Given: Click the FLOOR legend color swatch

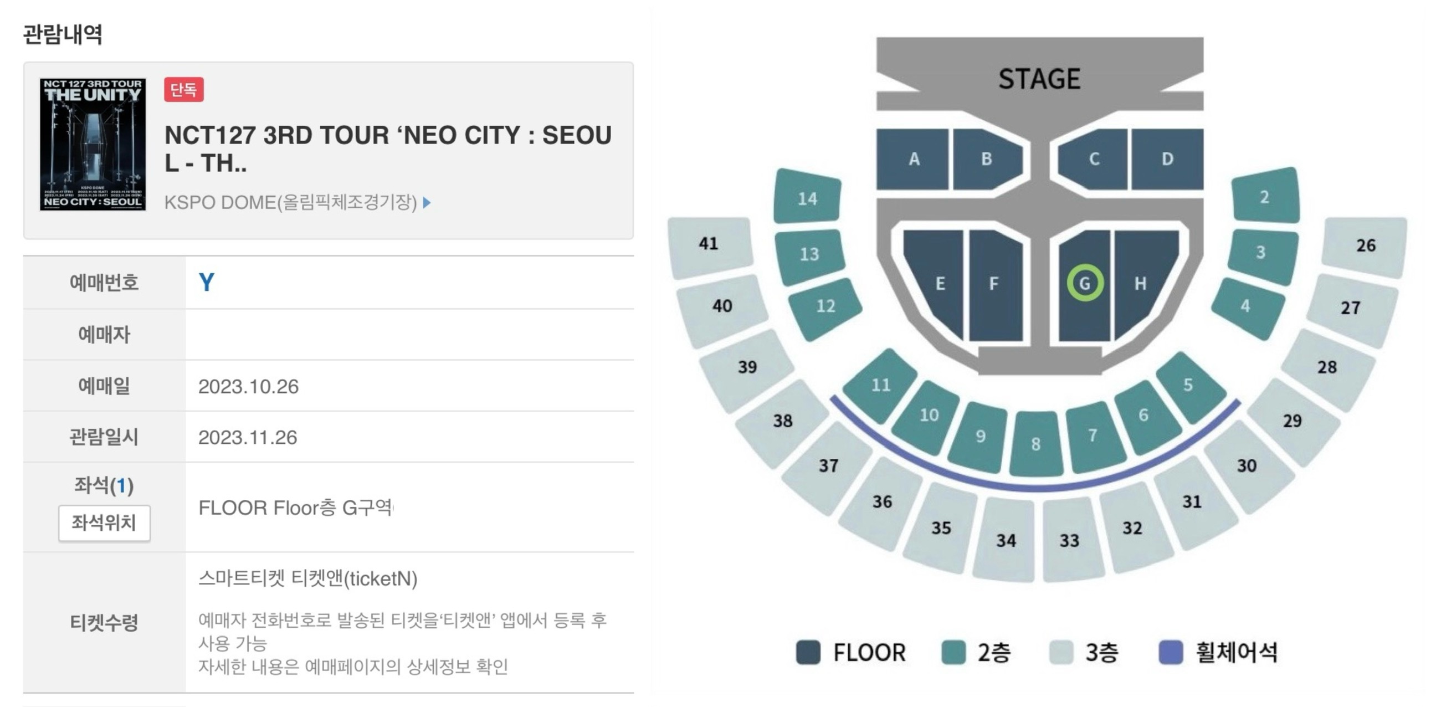Looking at the screenshot, I should coord(808,652).
